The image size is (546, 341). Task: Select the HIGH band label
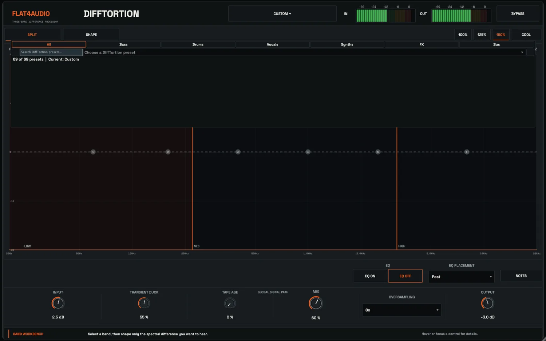click(401, 246)
